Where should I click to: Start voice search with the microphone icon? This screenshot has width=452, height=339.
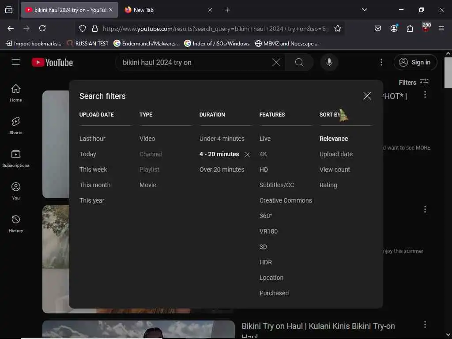tap(329, 62)
